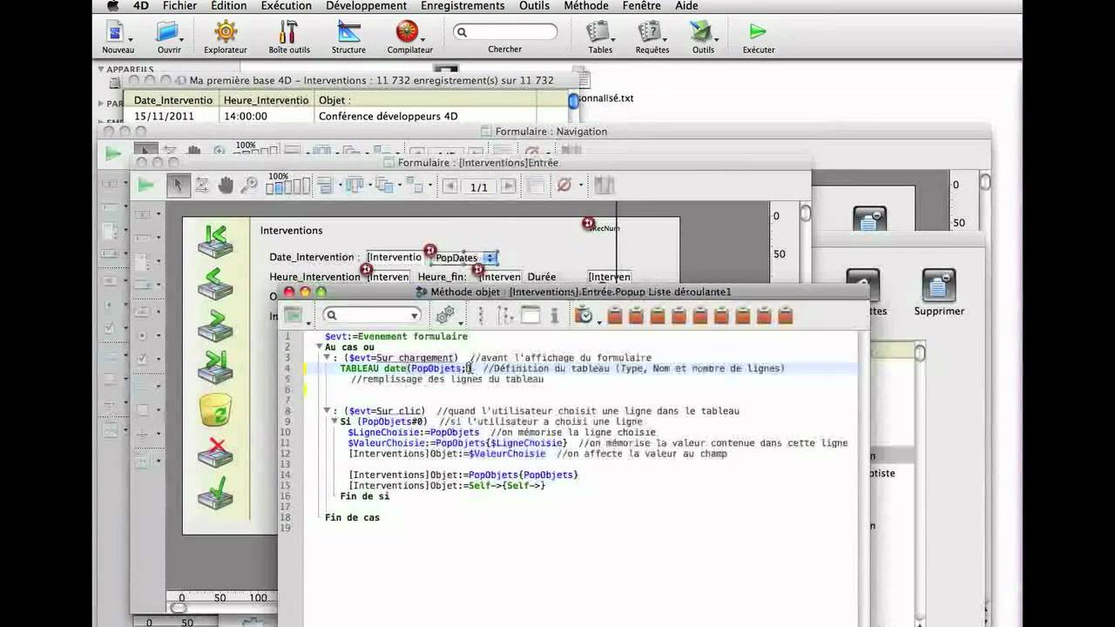Click the Requêtes toolbar icon
This screenshot has width=1115, height=627.
(x=649, y=31)
